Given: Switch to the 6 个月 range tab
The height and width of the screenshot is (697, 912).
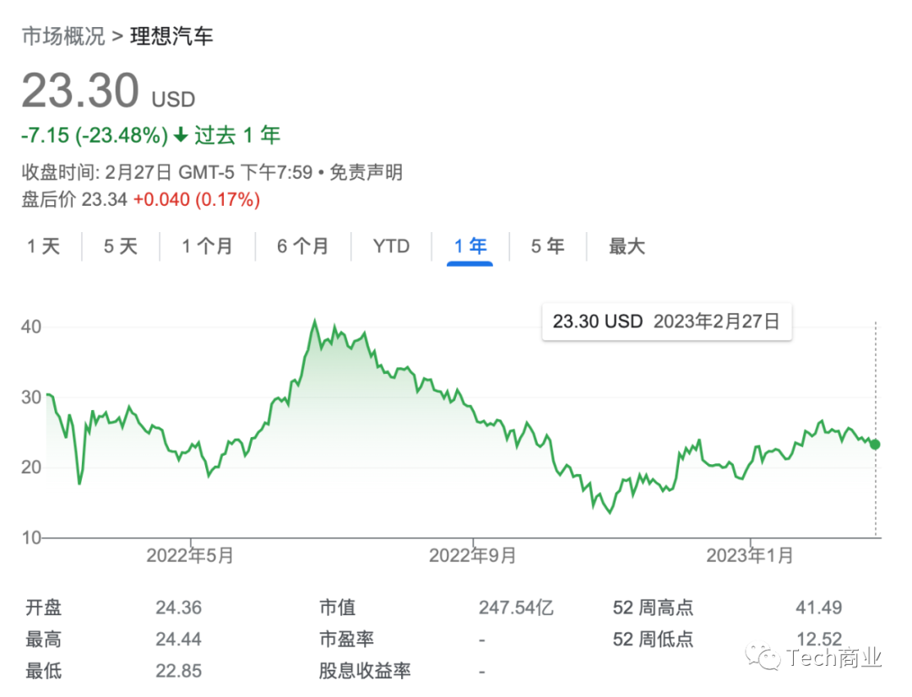Looking at the screenshot, I should point(302,246).
